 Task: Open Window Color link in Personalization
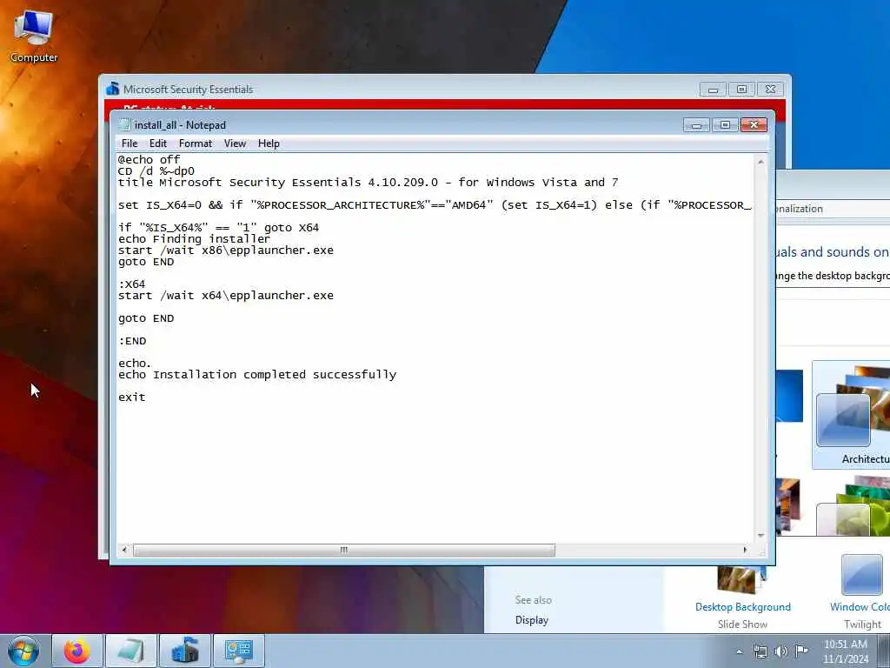860,606
